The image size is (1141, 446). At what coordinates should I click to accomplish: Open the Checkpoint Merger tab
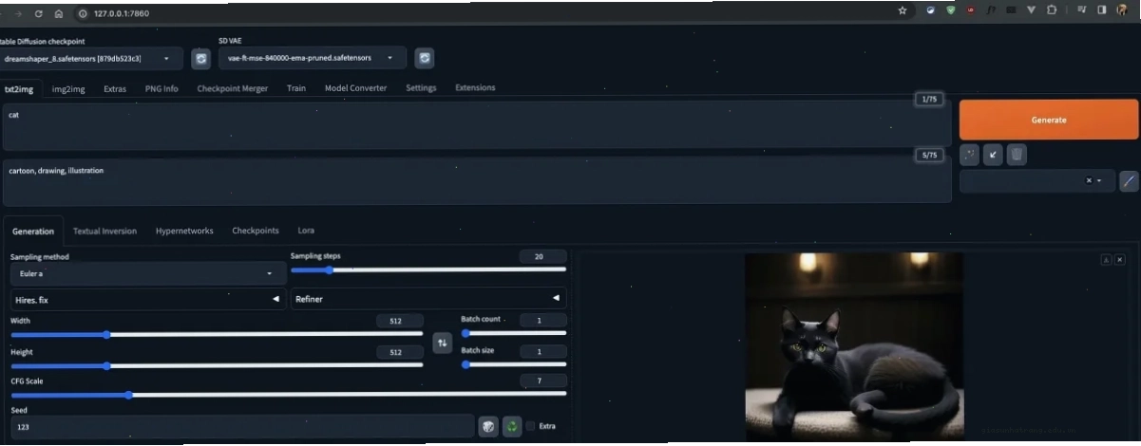point(233,88)
